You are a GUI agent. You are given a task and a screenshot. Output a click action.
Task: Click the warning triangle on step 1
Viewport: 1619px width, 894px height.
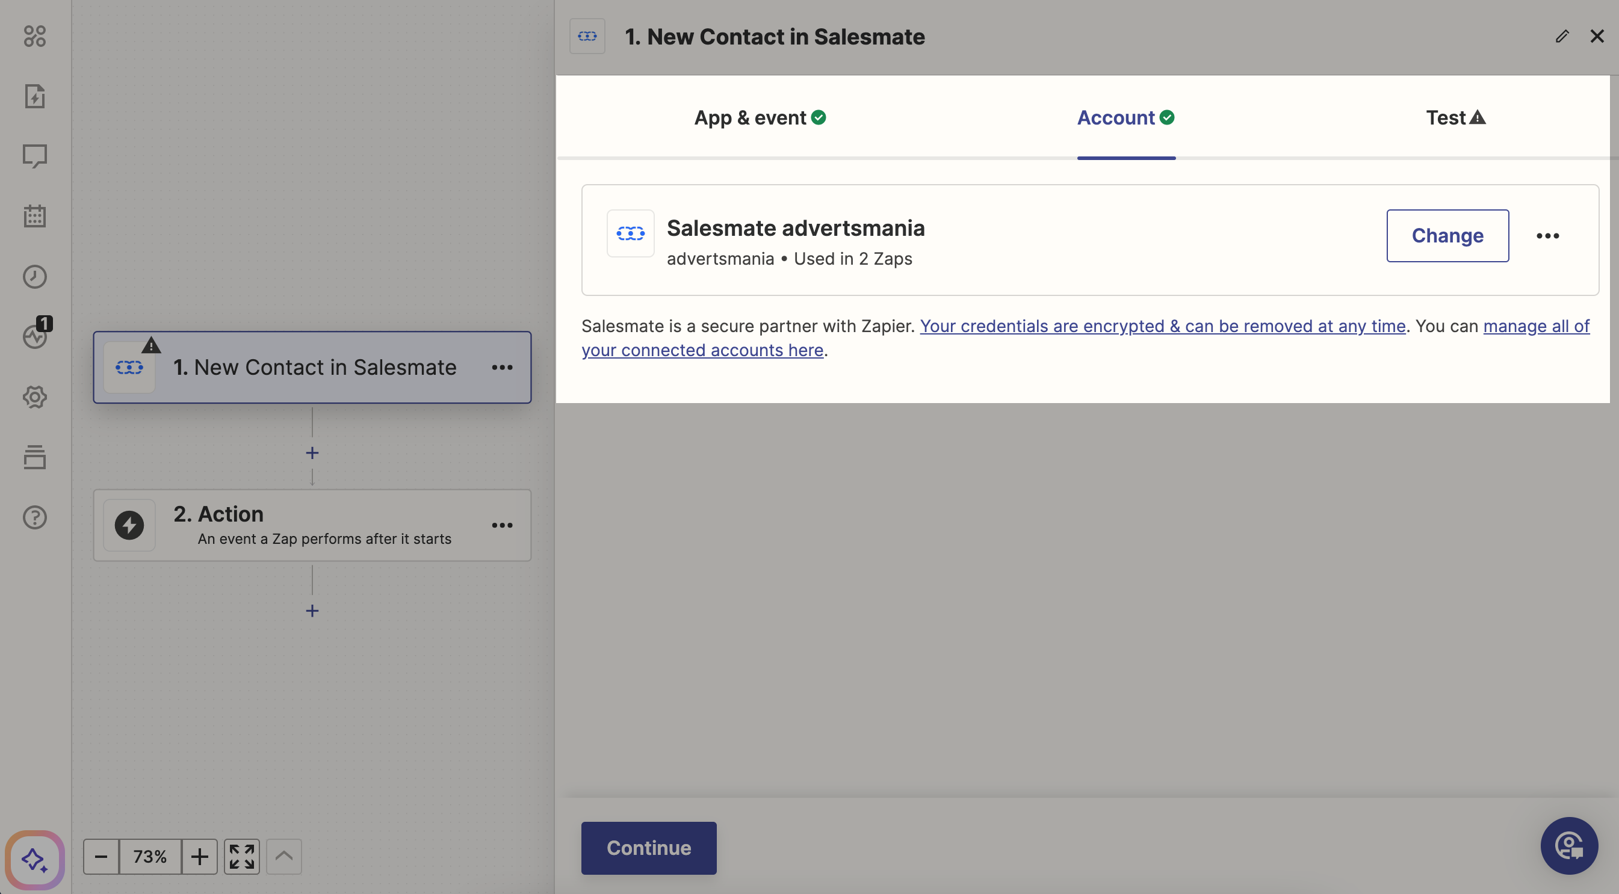pos(152,345)
